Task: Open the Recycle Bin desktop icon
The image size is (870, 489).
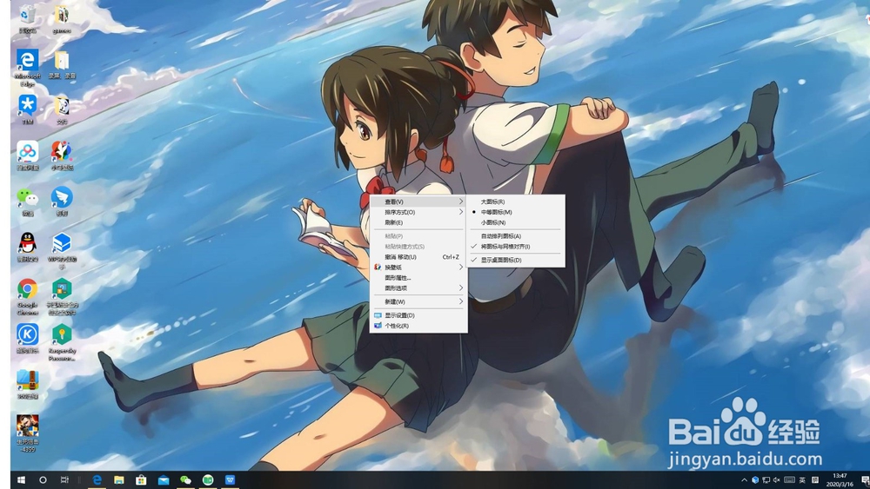Action: 27,18
